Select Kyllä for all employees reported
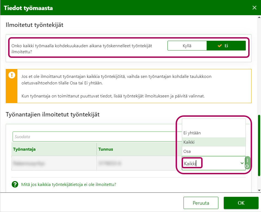This screenshot has width=261, height=212. tap(187, 46)
